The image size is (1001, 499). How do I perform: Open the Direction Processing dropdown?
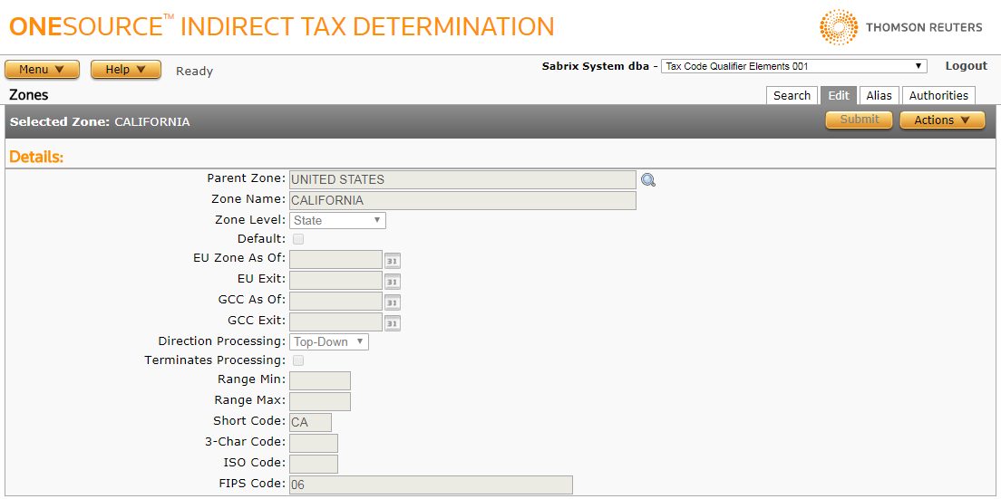pos(329,342)
